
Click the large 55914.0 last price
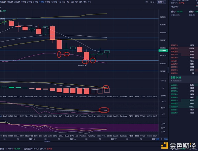pos(176,77)
